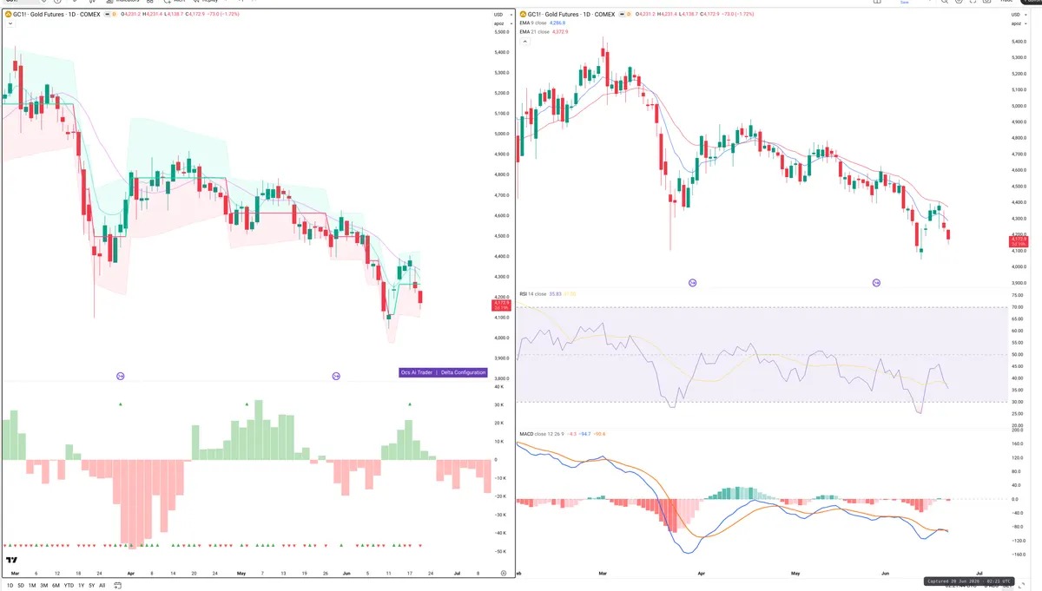
Task: Open the June event marker on the EMA chart
Action: click(876, 283)
